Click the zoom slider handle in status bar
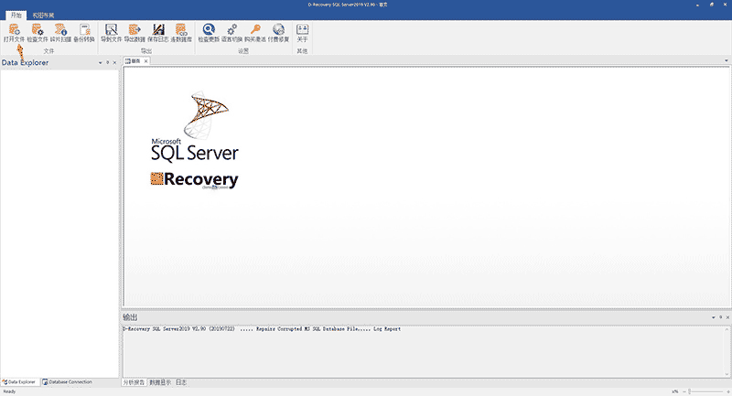 click(690, 391)
